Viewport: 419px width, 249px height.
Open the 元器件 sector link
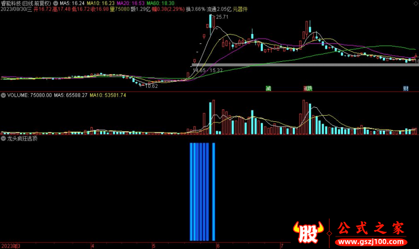point(240,9)
